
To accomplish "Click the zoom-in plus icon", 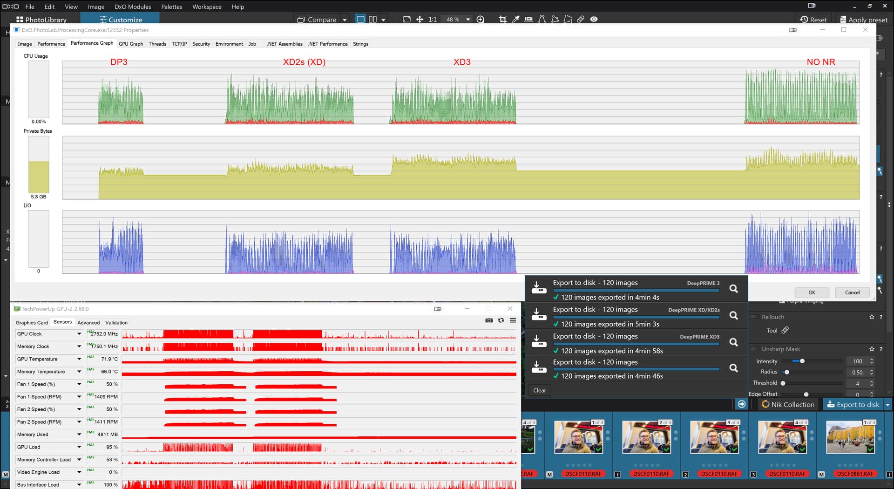I will (x=481, y=19).
